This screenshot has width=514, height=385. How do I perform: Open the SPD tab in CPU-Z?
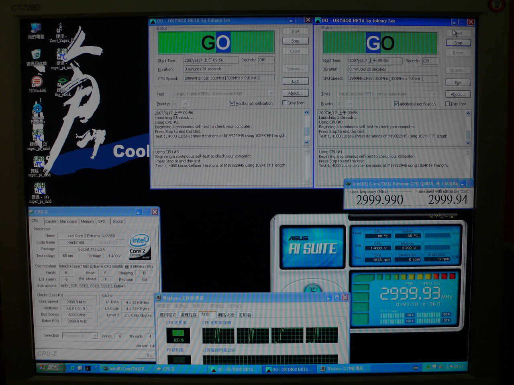coord(102,221)
